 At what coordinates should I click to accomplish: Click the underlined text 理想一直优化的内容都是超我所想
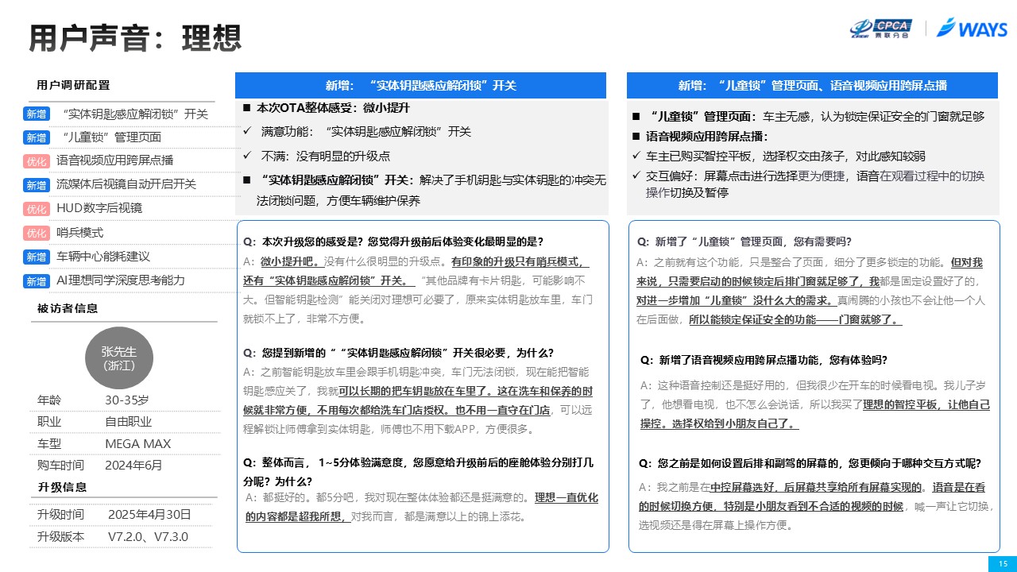(421, 507)
